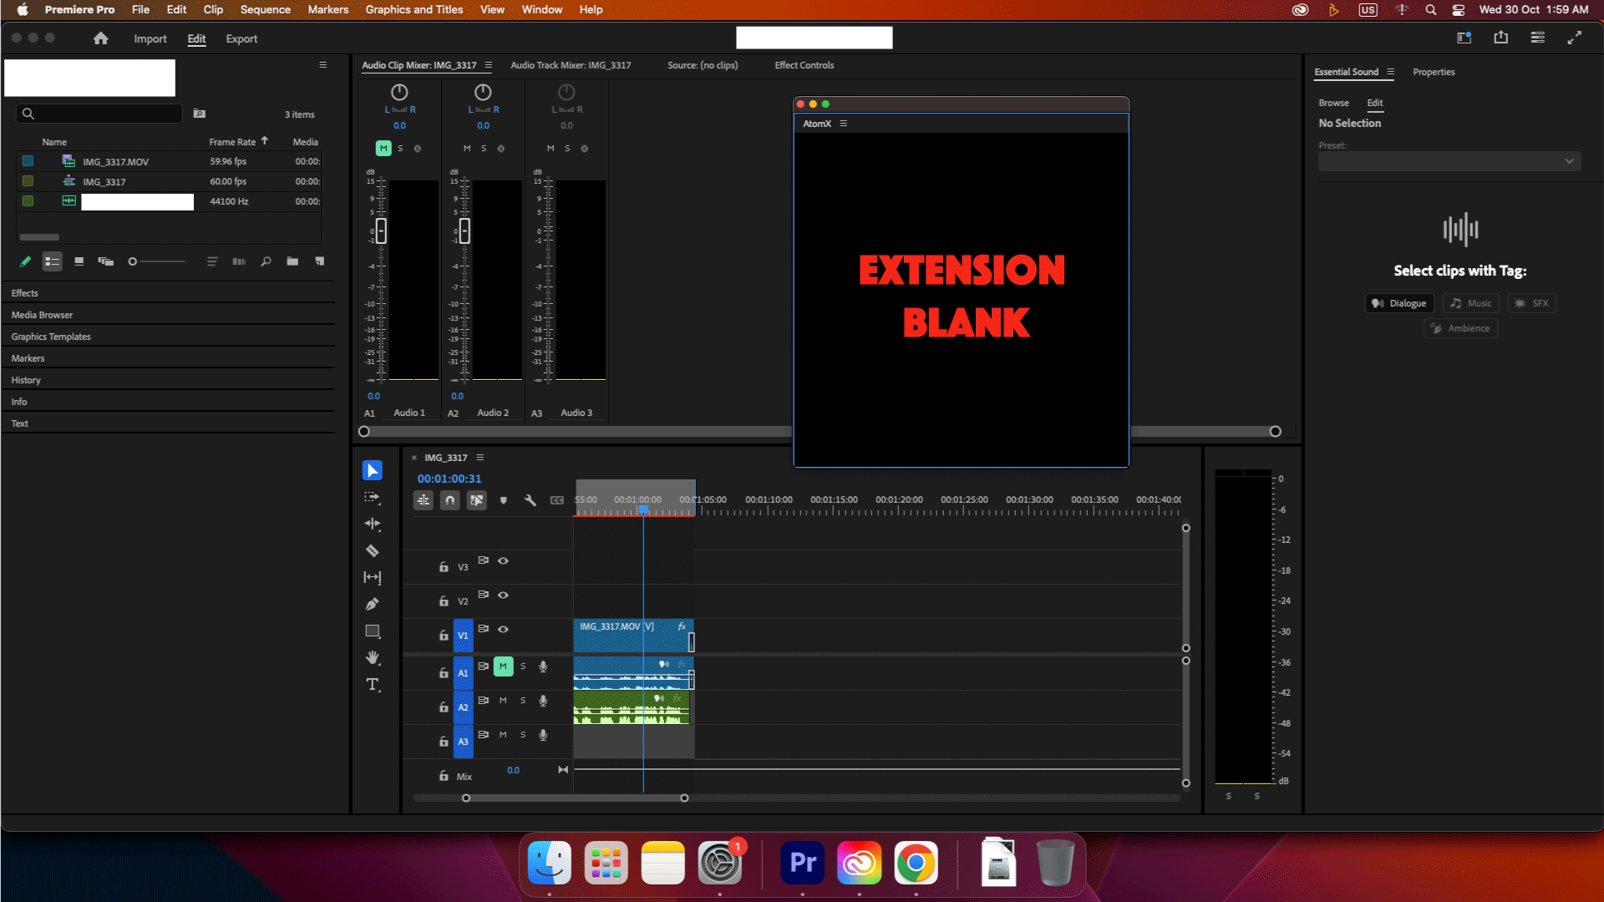Select the Ripple Edit tool

[373, 524]
